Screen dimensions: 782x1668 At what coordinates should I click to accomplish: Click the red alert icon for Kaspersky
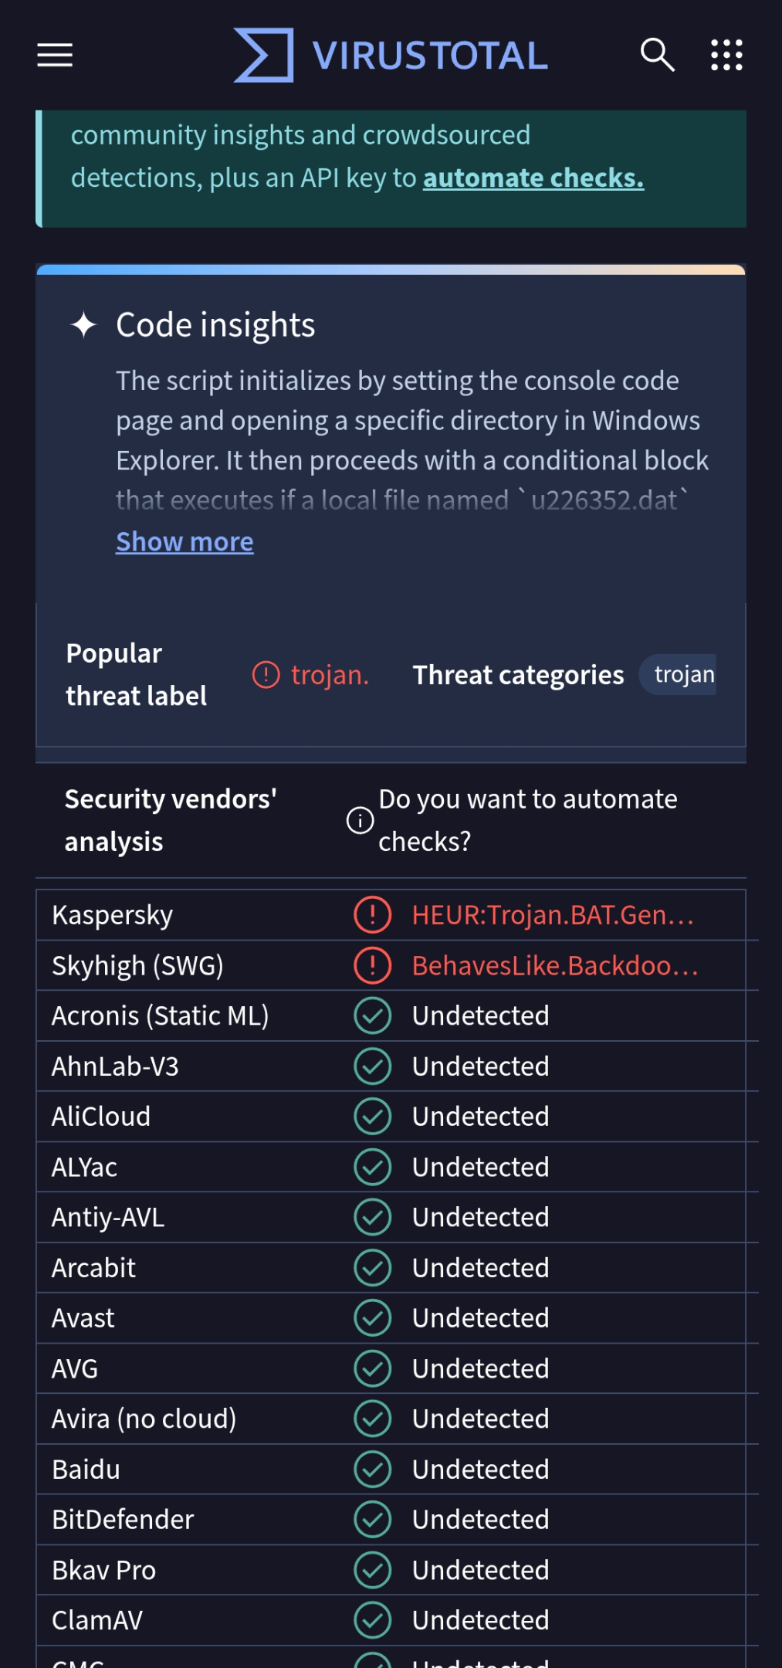pos(373,915)
